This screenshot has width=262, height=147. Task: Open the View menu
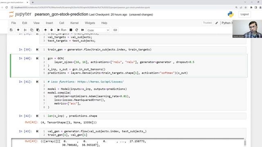(36, 23)
